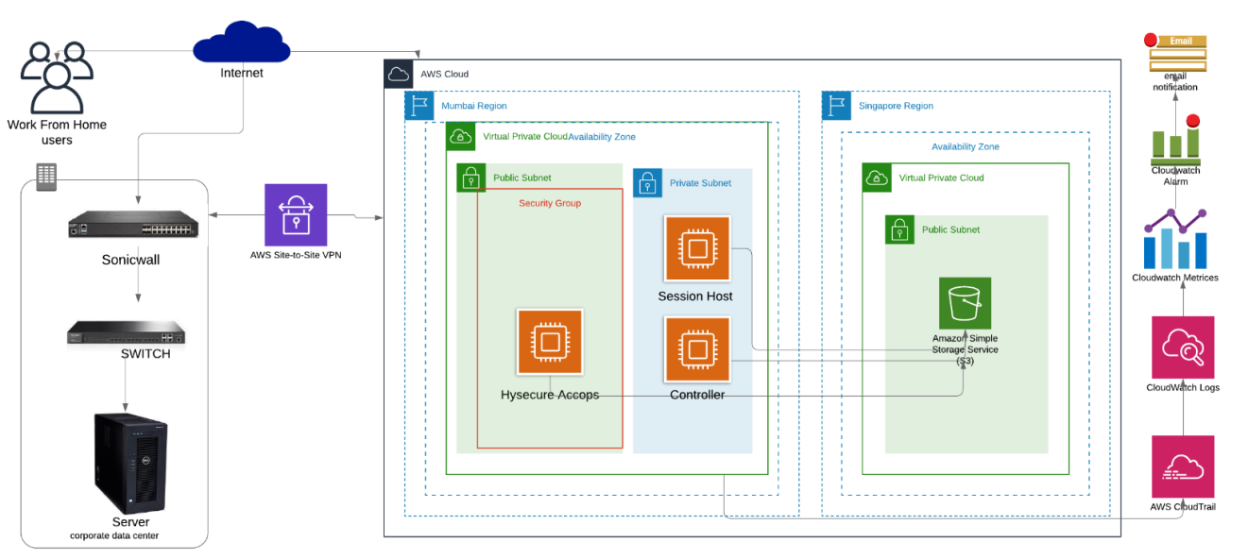The image size is (1248, 559).
Task: Click the 'AWS Site-to-Site VPN' label
Action: coord(296,255)
